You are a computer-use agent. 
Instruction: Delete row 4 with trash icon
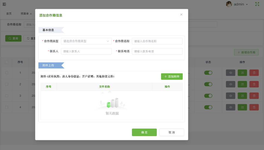coord(254,107)
